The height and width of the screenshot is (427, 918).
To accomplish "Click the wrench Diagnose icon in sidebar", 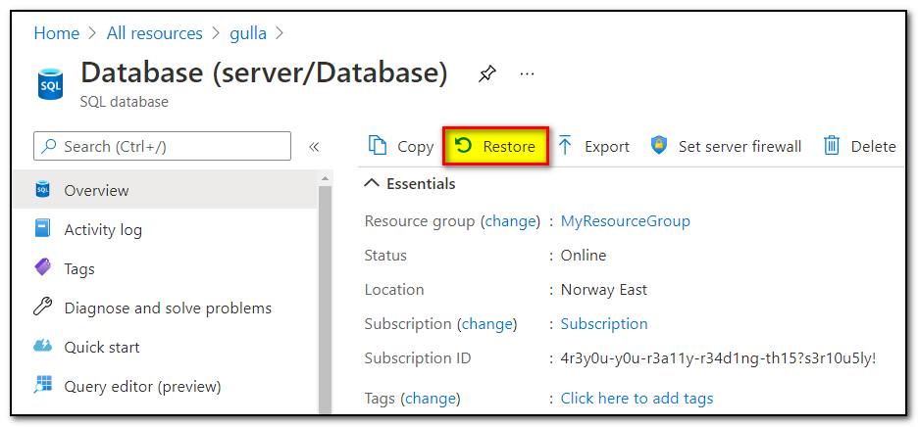I will (x=43, y=308).
